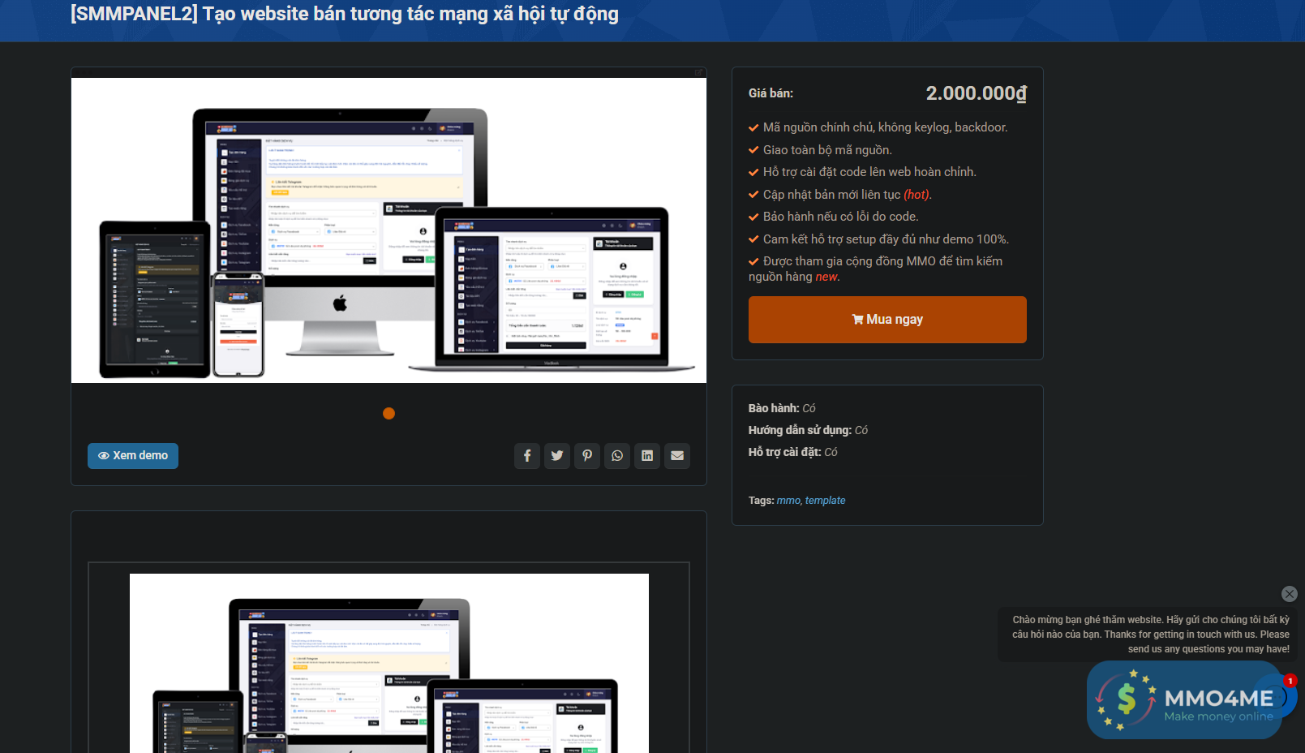Open the main product preview image
The image size is (1305, 753).
[388, 230]
